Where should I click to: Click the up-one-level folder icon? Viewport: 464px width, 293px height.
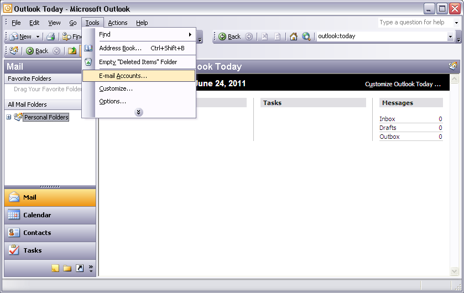(72, 51)
